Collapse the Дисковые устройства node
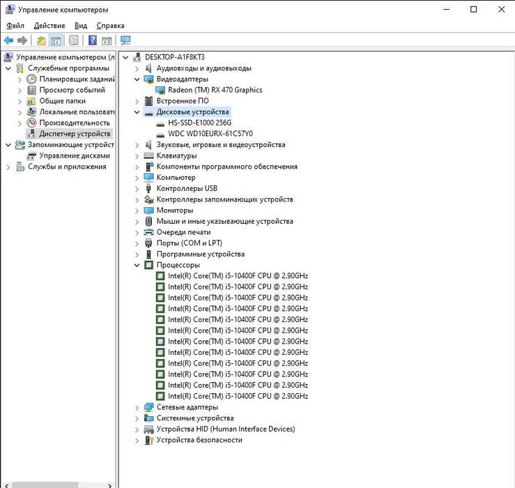This screenshot has width=515, height=488. click(x=137, y=112)
